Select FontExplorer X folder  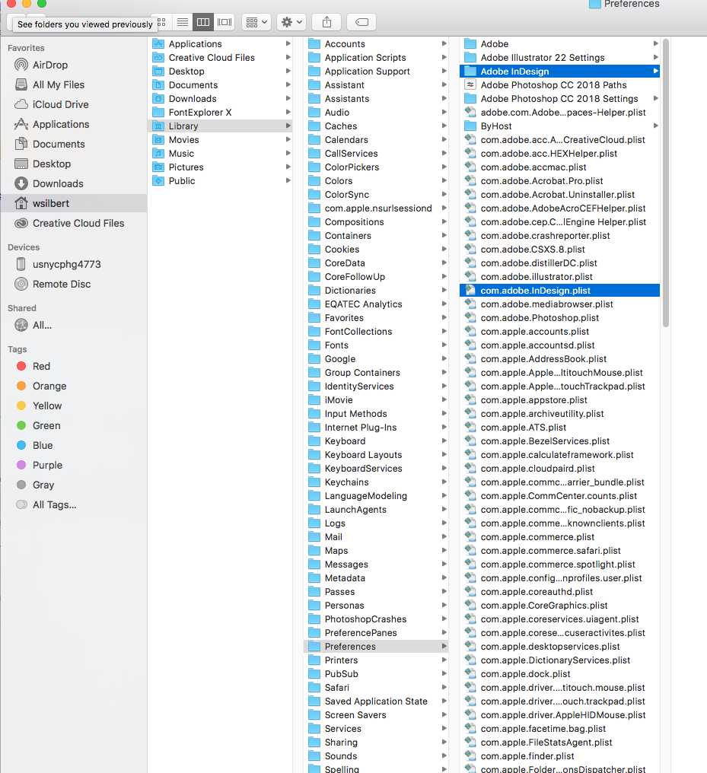[221, 113]
